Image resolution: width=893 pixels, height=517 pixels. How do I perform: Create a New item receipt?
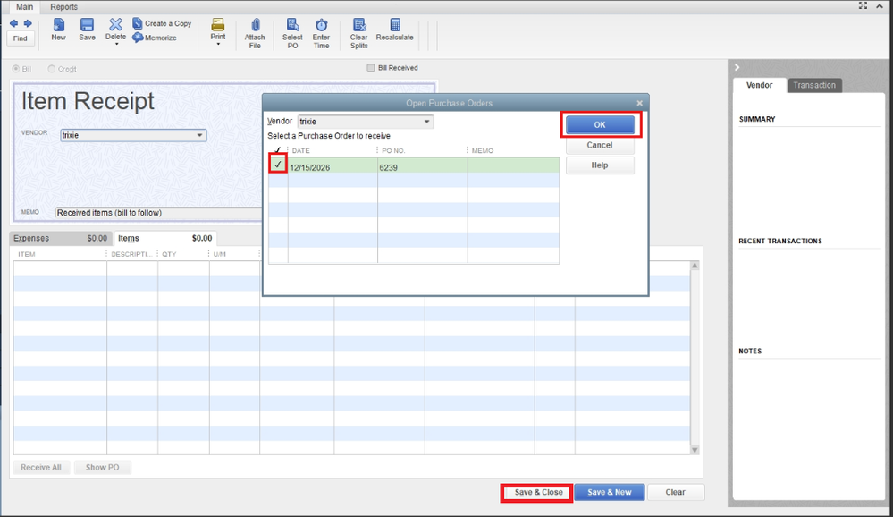(59, 30)
